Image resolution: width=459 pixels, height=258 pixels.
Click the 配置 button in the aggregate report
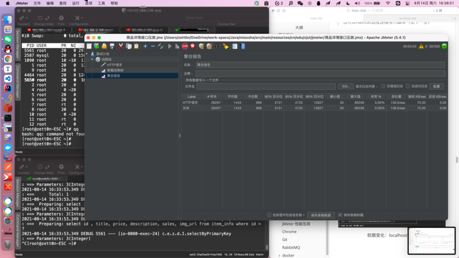[x=436, y=86]
